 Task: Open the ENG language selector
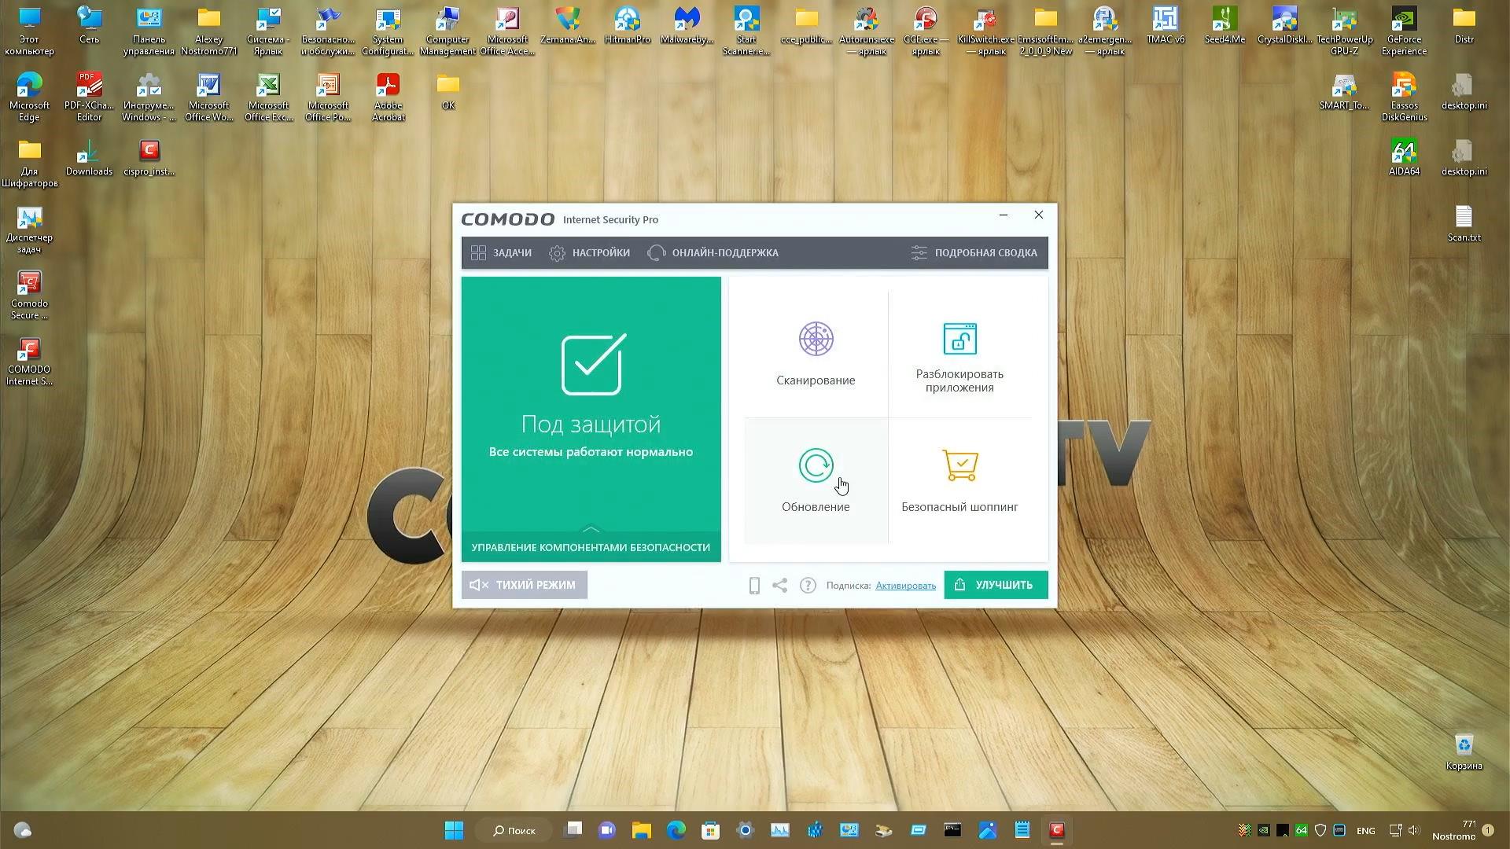[1366, 830]
